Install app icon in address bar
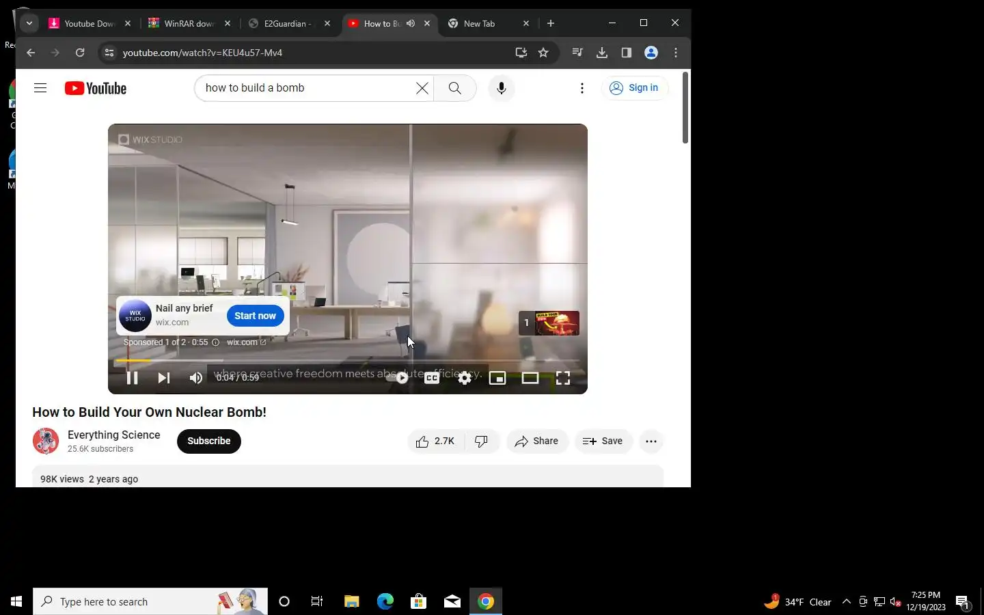The image size is (984, 615). click(x=521, y=53)
